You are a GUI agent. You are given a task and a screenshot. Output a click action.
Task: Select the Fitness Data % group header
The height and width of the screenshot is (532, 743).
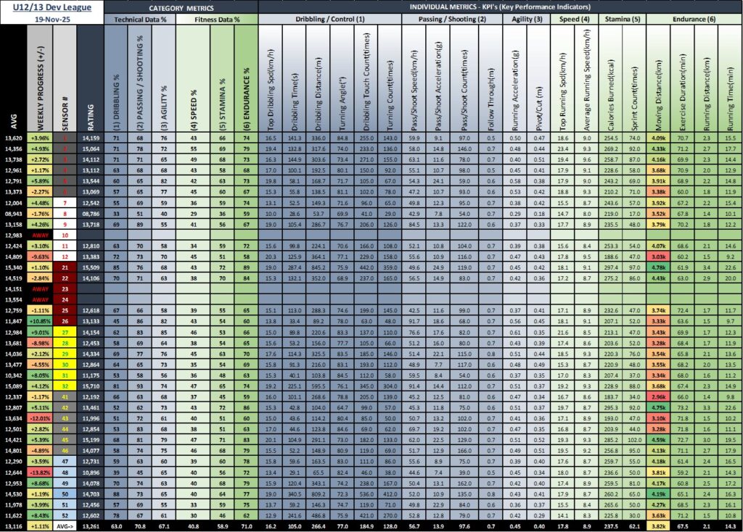coord(216,20)
